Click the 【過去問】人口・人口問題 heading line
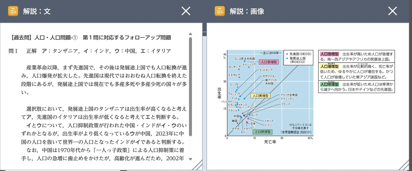The height and width of the screenshot is (171, 412). click(91, 38)
